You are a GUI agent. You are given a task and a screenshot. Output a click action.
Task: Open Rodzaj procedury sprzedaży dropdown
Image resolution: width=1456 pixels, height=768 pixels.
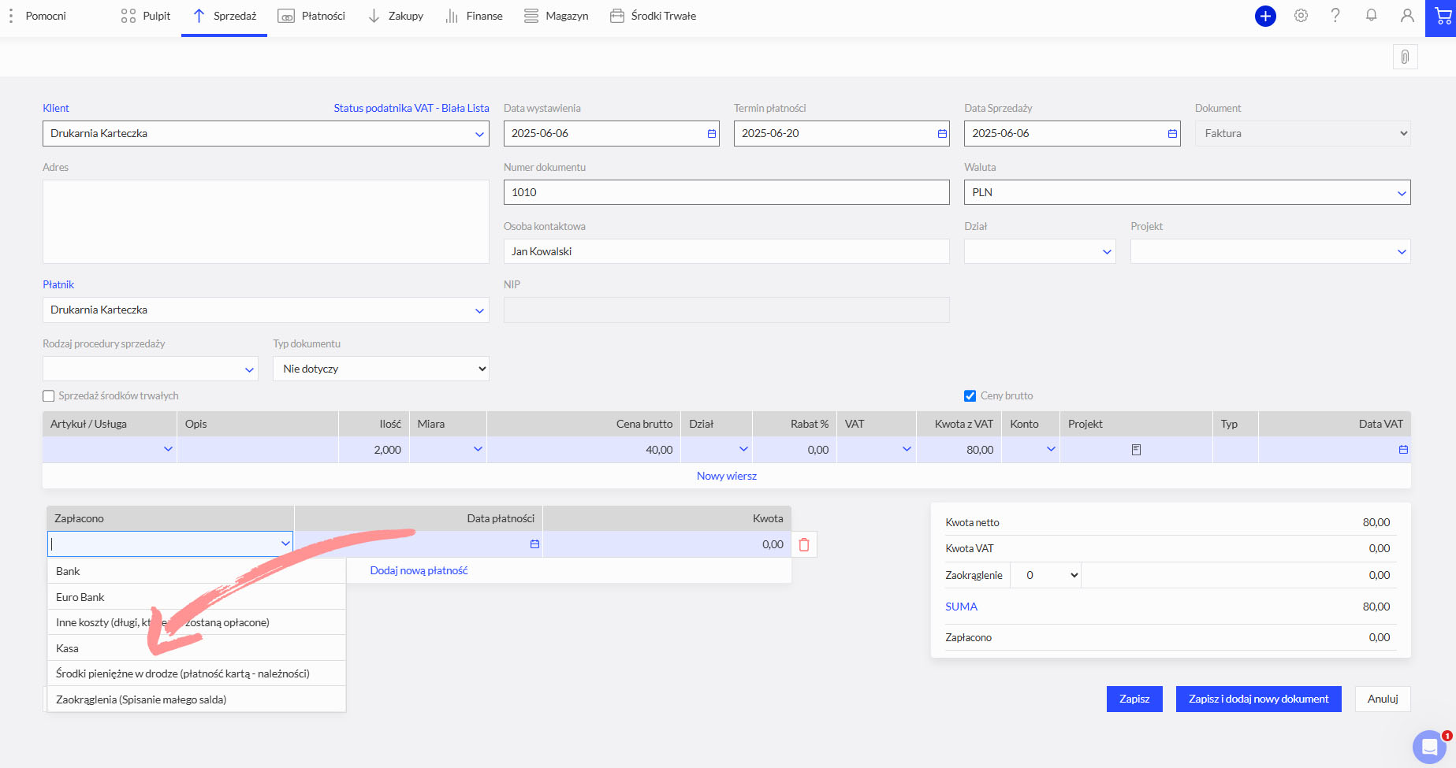pos(249,369)
